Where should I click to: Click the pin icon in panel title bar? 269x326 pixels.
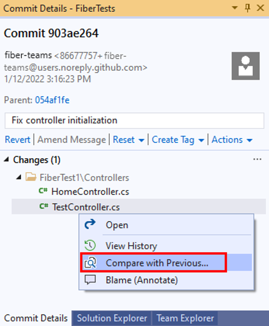coord(247,8)
